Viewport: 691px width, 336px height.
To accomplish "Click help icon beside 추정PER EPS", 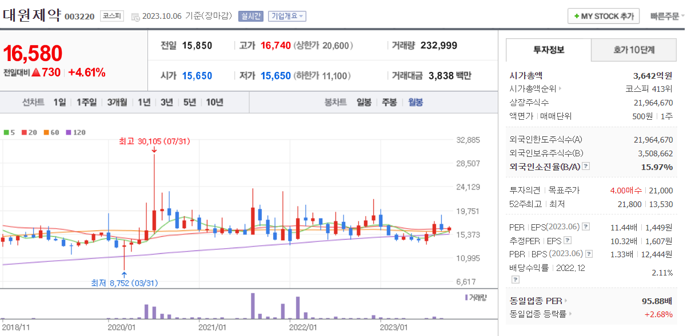I will pyautogui.click(x=568, y=240).
